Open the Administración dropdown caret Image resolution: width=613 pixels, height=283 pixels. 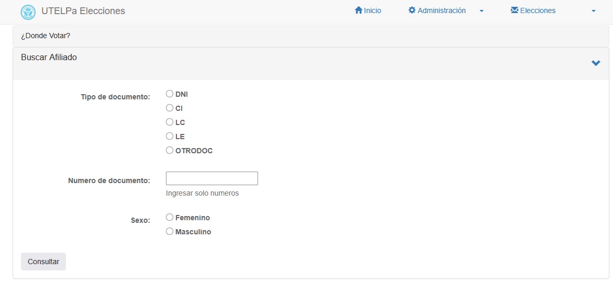click(x=482, y=11)
